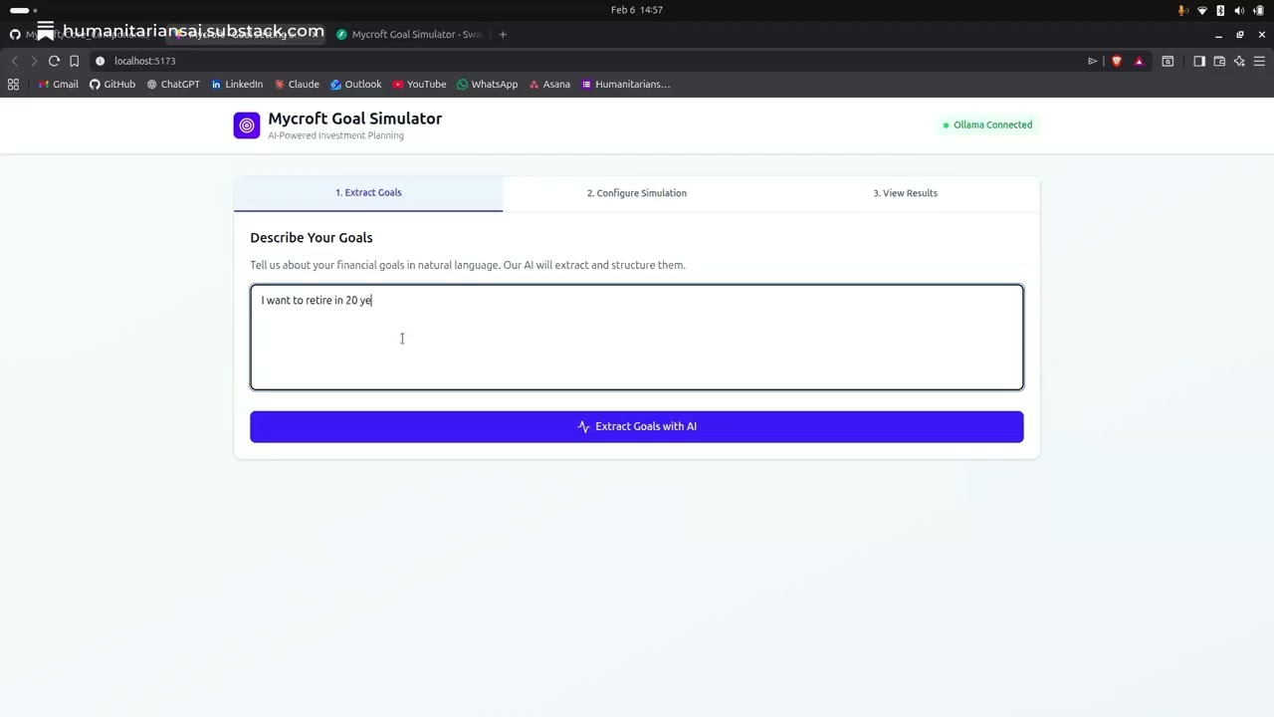The image size is (1274, 717).
Task: Open the WhatsApp bookmark
Action: pos(488,85)
